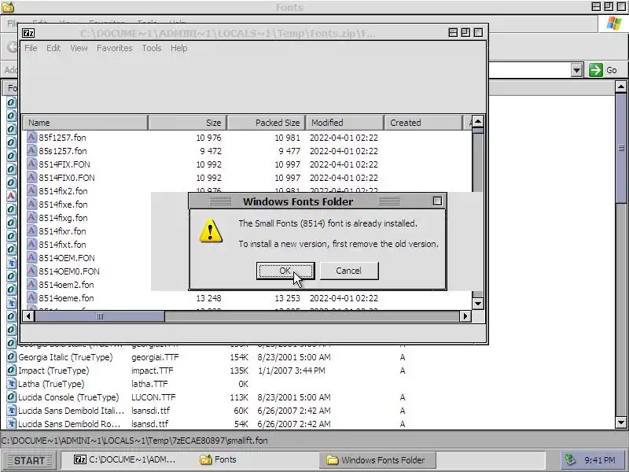Open the Edit menu in 7-Zip
This screenshot has height=472, width=629.
click(53, 48)
